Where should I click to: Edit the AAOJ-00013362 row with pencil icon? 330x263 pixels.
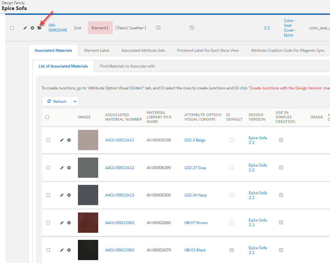pyautogui.click(x=62, y=222)
